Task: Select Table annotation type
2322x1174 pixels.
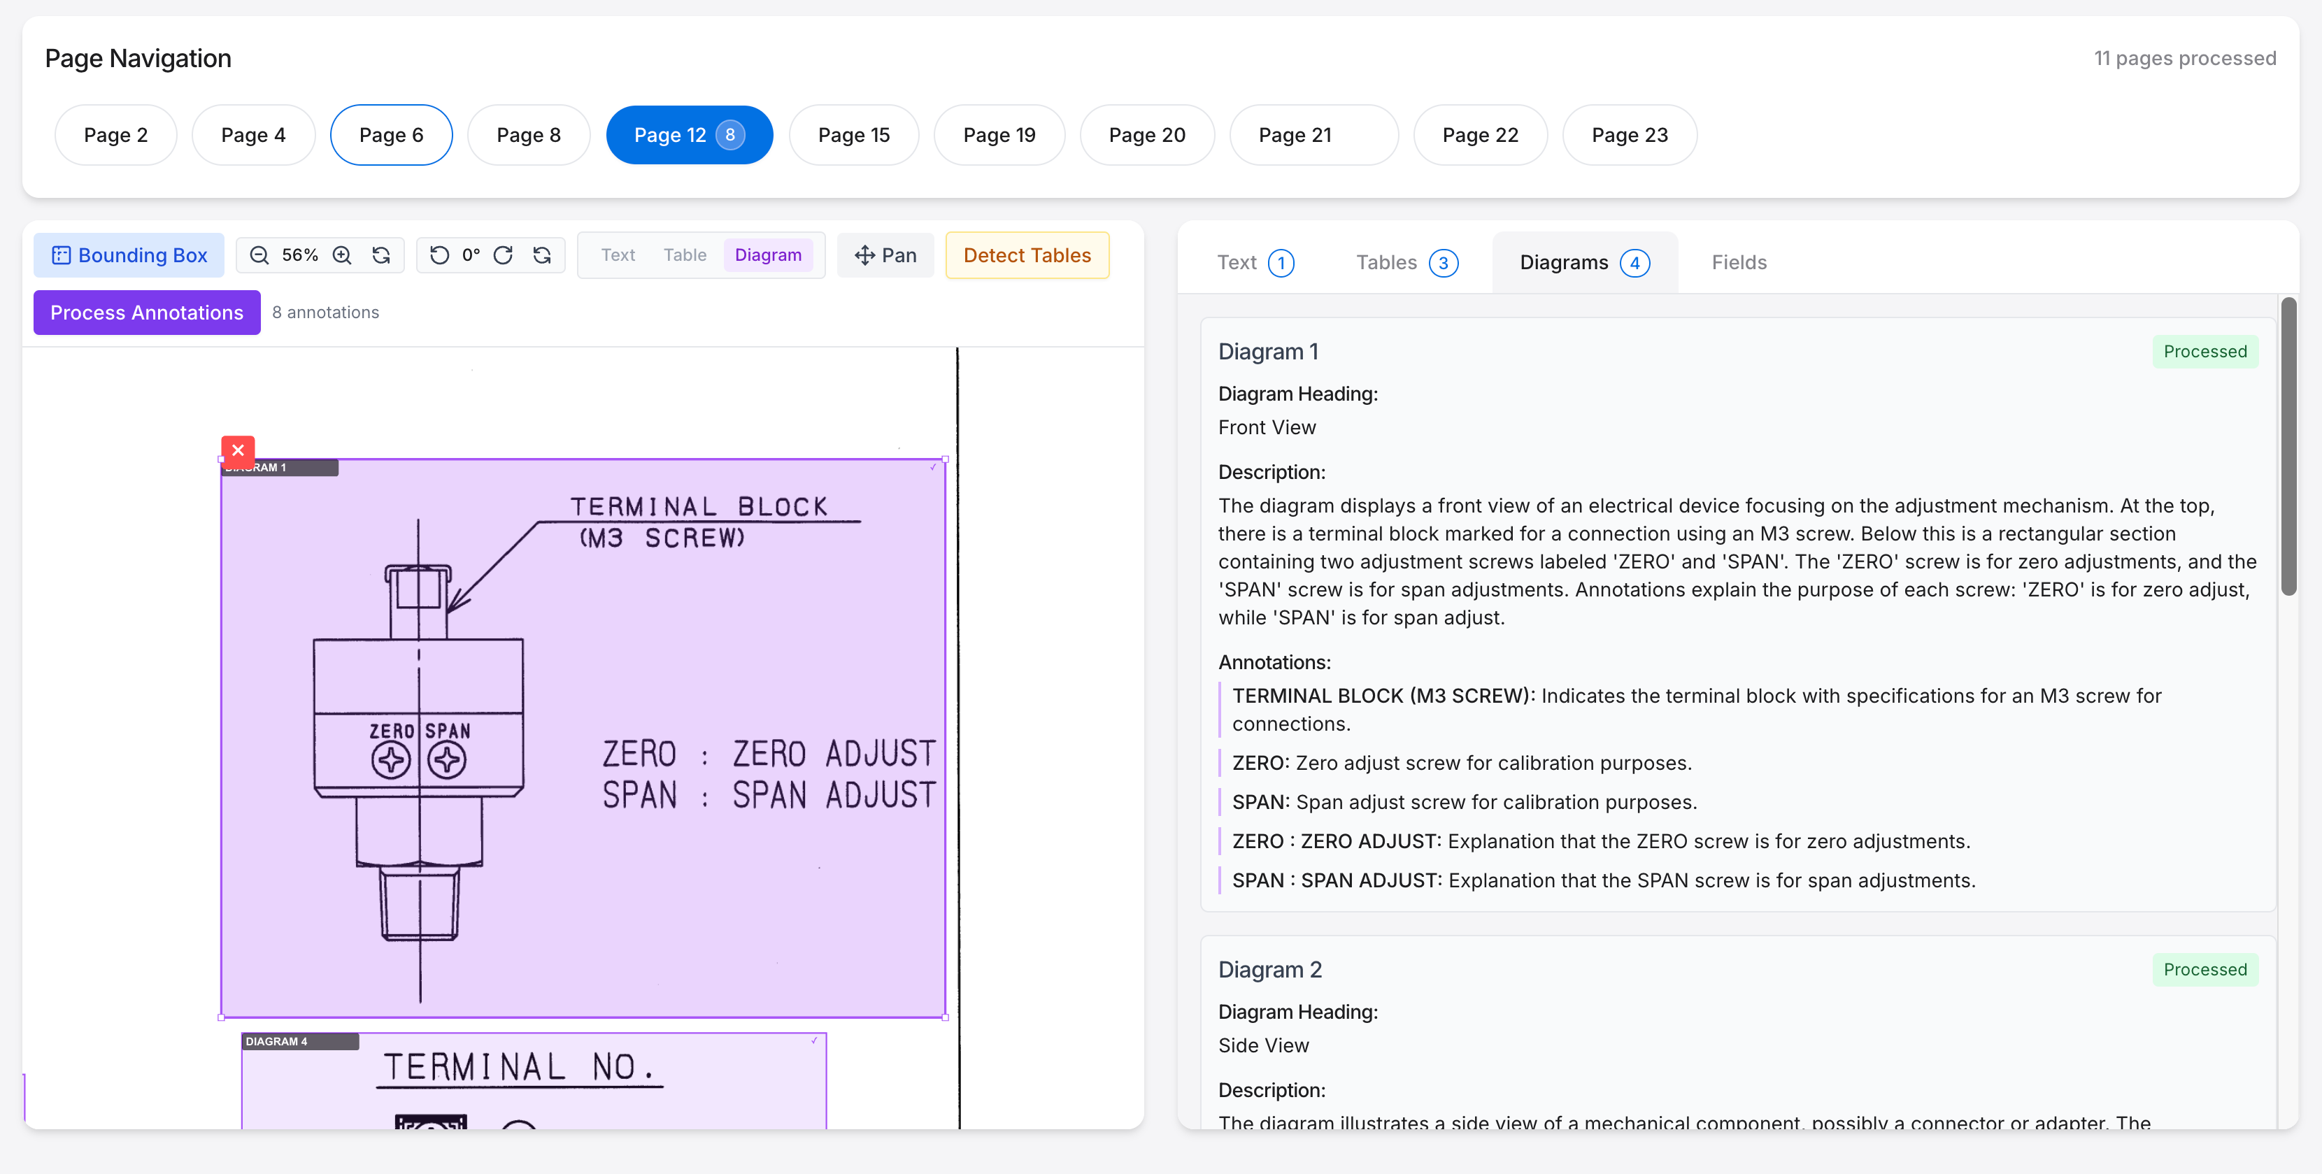Action: (684, 255)
